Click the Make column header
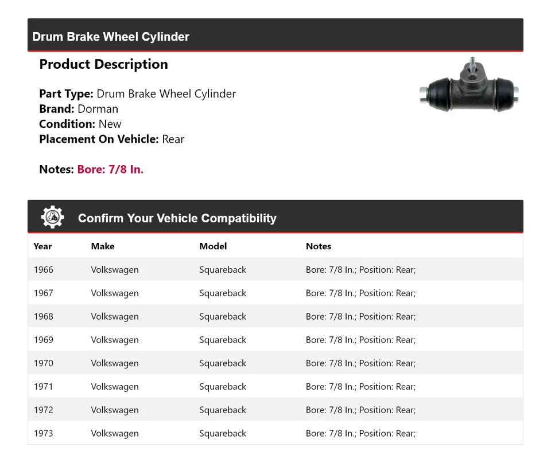 103,246
